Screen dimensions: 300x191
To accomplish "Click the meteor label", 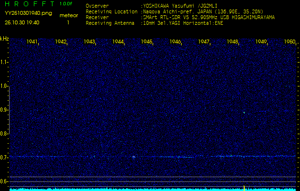I will 69,15.
